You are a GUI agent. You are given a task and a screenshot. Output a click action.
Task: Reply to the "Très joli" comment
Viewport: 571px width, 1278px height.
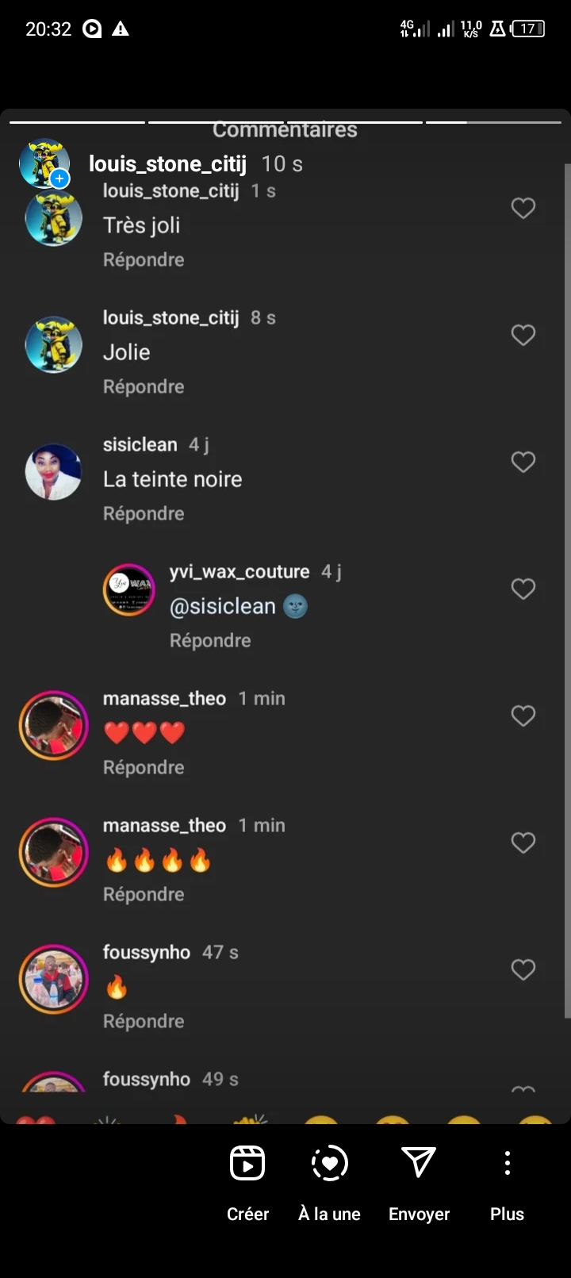click(144, 260)
